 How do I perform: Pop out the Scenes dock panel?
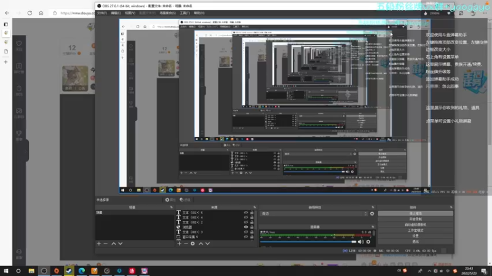click(172, 207)
